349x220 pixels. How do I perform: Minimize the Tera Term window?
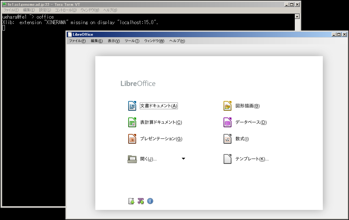(287, 5)
